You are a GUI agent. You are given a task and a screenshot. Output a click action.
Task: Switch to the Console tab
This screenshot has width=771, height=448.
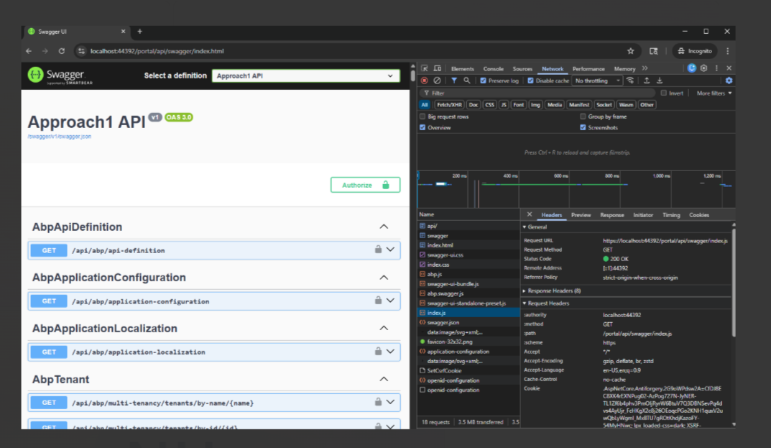[x=493, y=69]
